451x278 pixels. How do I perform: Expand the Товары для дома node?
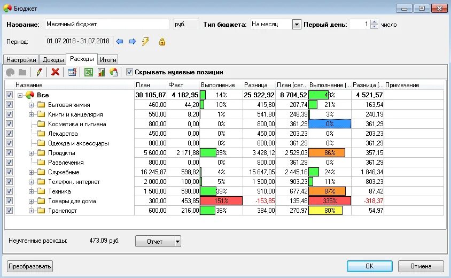[31, 201]
